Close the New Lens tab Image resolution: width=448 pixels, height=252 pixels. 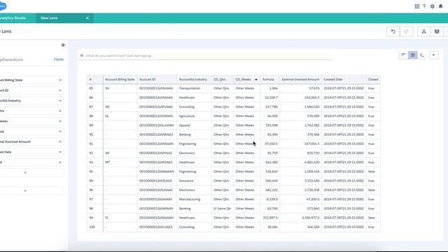tap(87, 18)
